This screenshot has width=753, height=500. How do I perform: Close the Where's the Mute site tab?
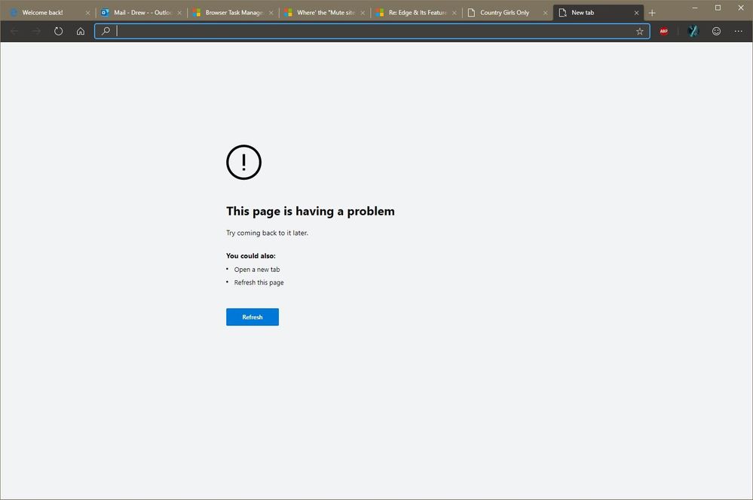click(363, 13)
